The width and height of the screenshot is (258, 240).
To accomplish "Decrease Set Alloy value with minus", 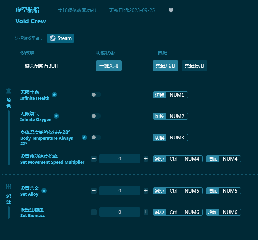I will click(x=94, y=191).
